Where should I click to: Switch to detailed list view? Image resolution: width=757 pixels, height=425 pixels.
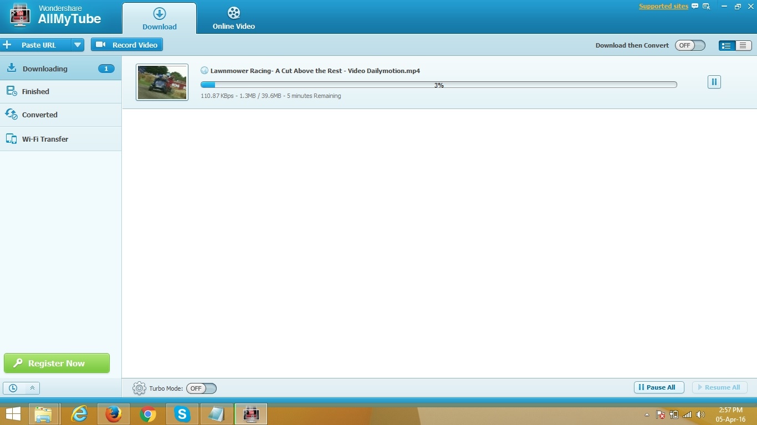click(x=727, y=45)
